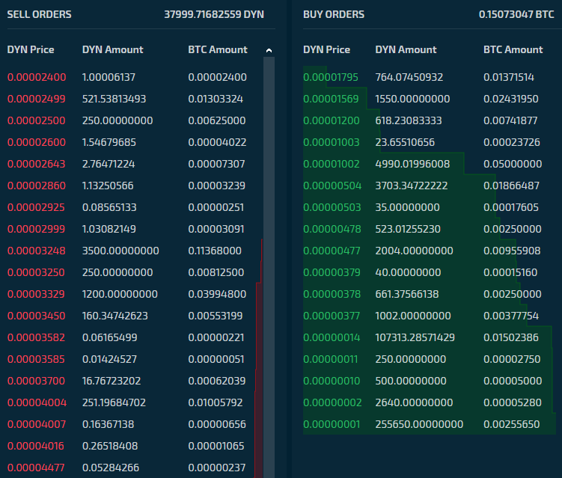
Task: Select lowest buy order at 0.00000001
Action: (x=332, y=424)
